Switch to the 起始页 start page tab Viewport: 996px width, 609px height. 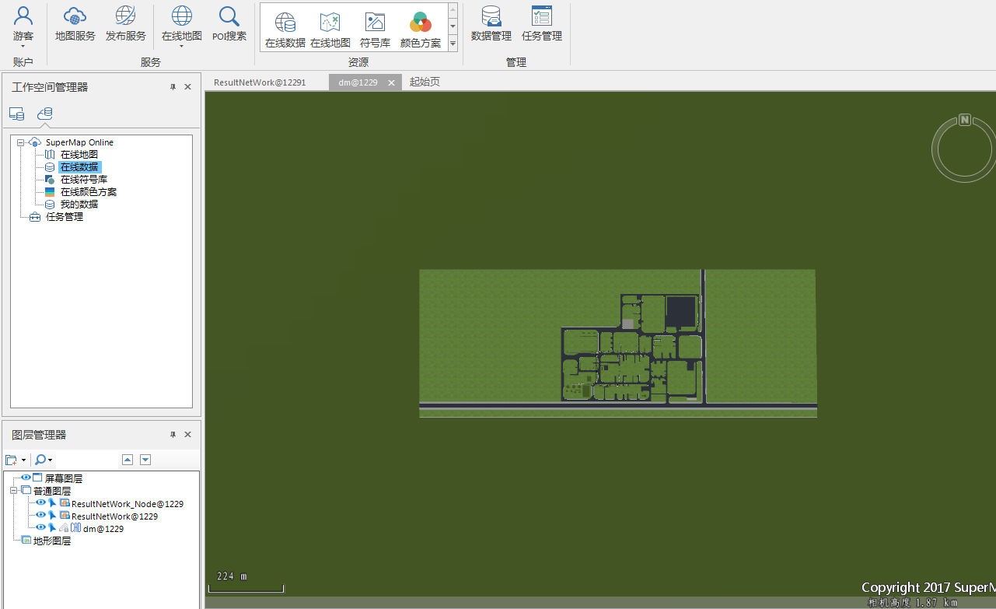click(x=425, y=82)
